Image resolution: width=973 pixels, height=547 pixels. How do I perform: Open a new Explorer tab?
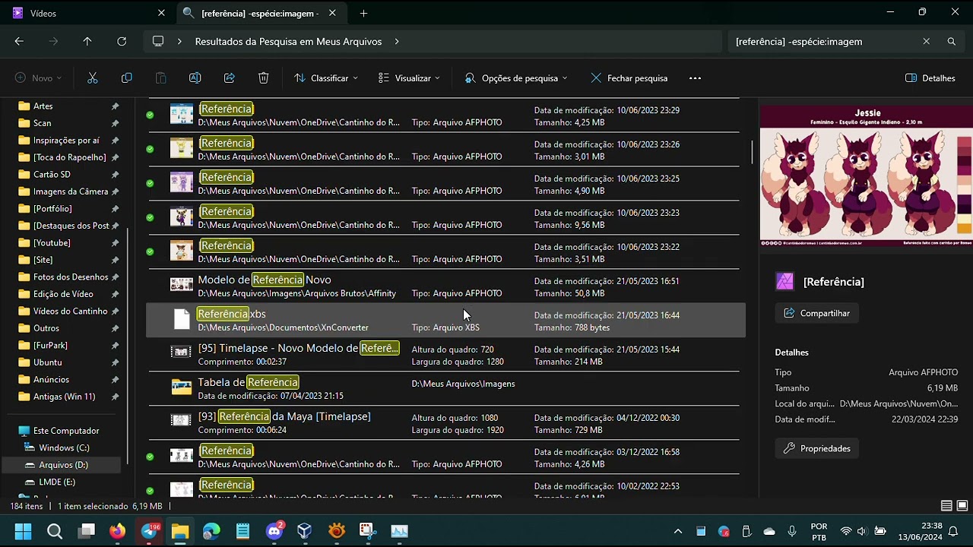coord(363,13)
